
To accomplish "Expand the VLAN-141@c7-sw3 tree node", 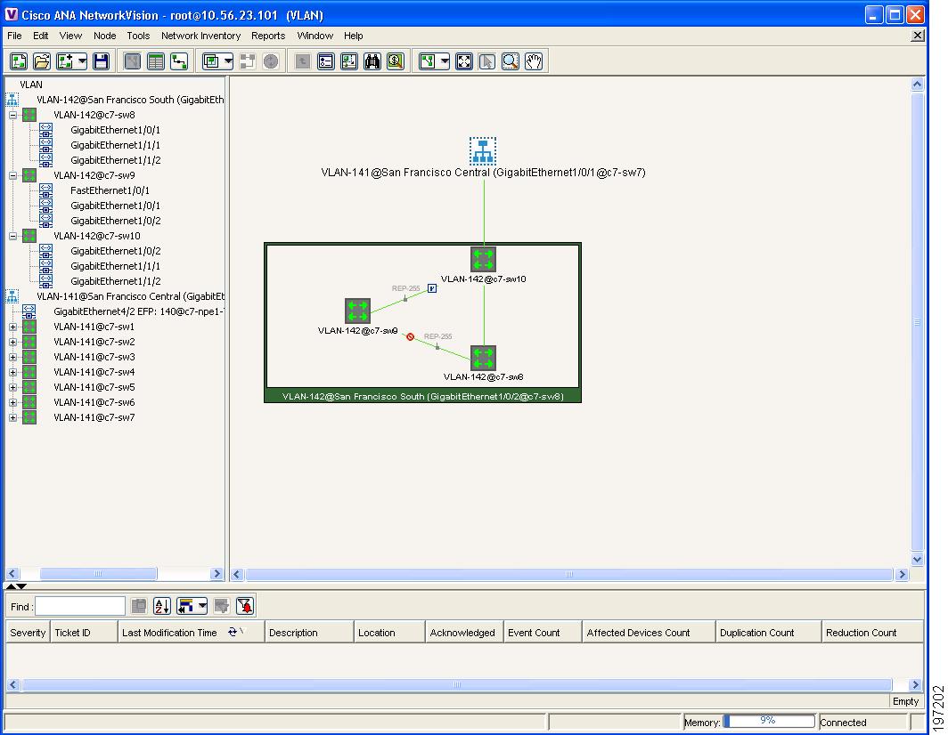I will [12, 357].
